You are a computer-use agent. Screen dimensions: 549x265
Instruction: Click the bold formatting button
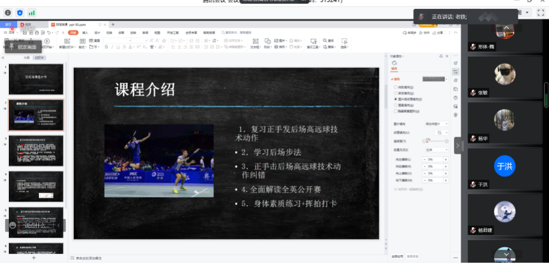(106, 47)
